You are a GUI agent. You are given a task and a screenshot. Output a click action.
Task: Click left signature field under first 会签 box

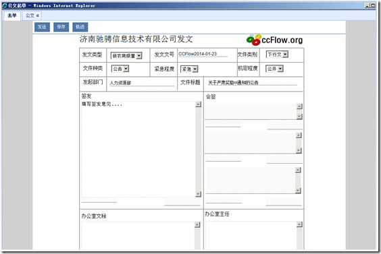222,125
